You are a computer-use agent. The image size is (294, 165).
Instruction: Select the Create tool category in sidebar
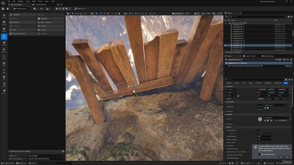point(4,22)
